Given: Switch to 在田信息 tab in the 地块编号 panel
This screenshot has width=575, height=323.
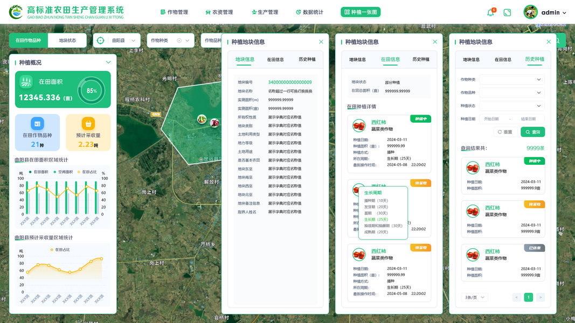Looking at the screenshot, I should pos(275,60).
